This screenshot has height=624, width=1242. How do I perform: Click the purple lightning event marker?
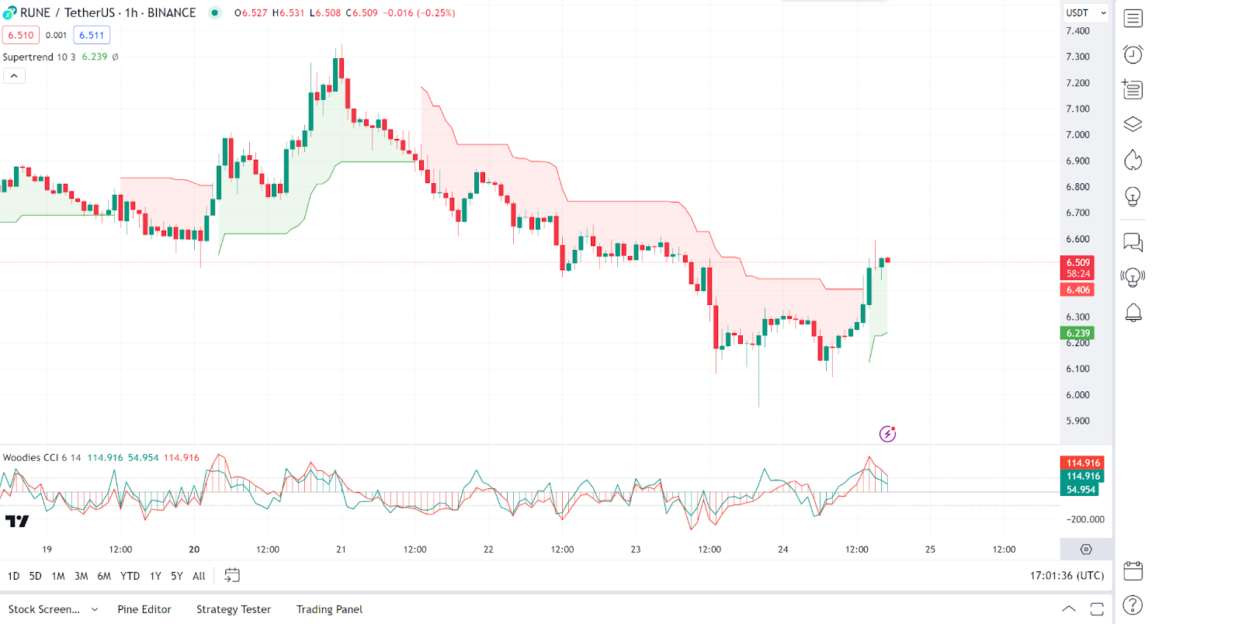[x=887, y=434]
